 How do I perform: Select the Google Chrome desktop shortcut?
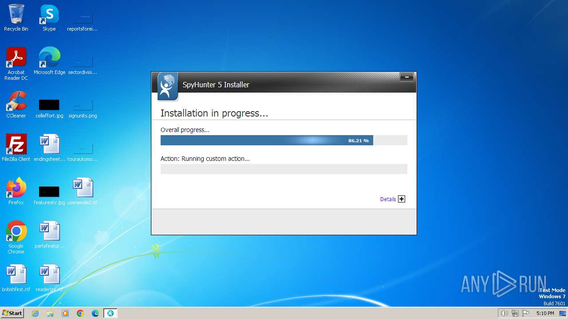(x=16, y=237)
